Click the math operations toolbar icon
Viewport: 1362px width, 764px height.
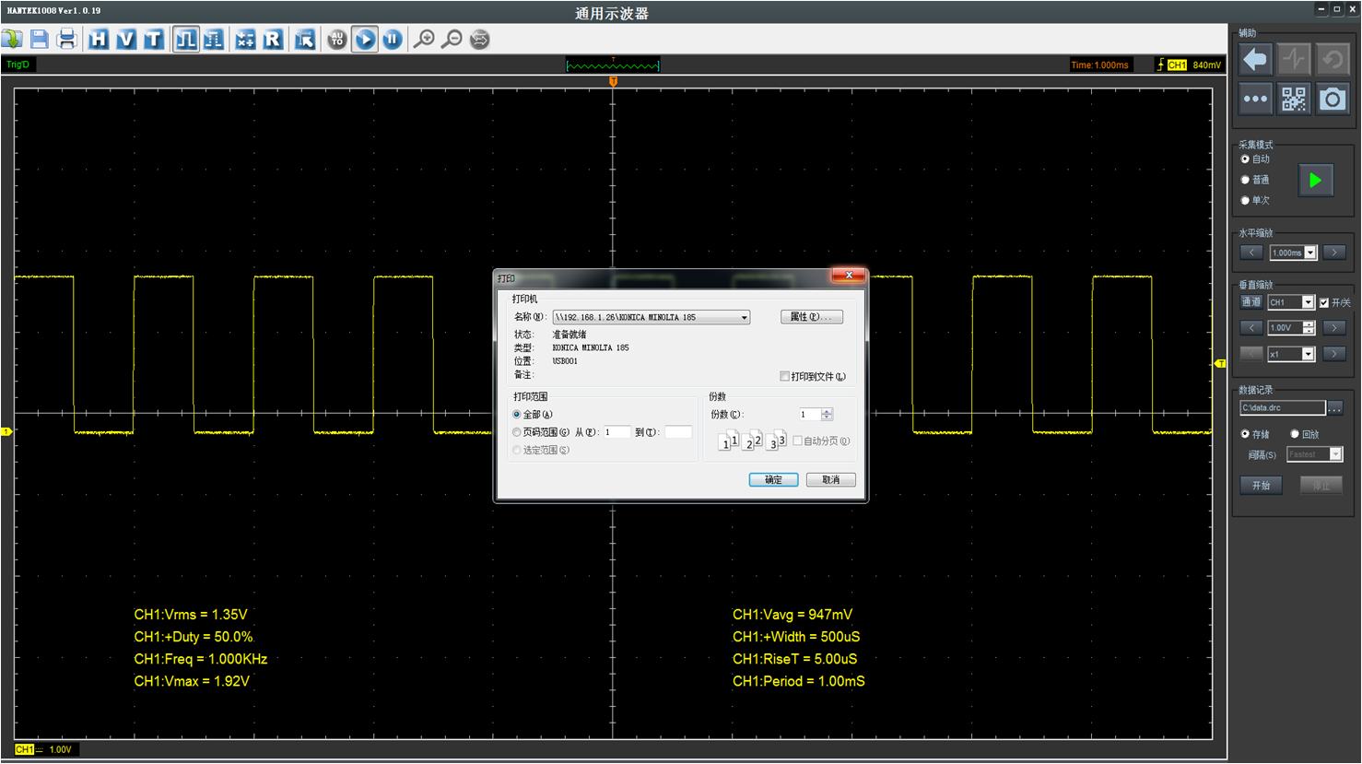point(245,39)
